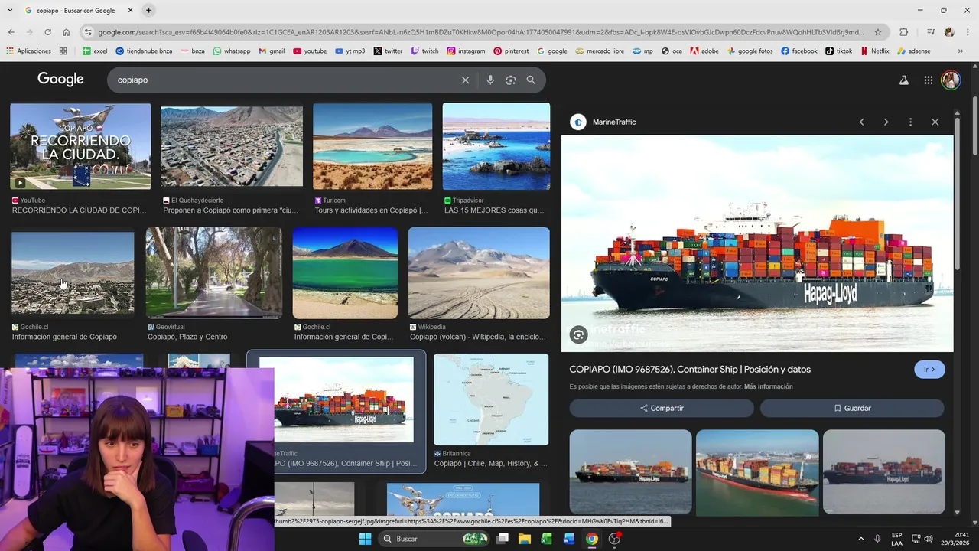Open the large Hapag-Lloyd ship image
Screen dimensions: 979x551
coord(757,243)
